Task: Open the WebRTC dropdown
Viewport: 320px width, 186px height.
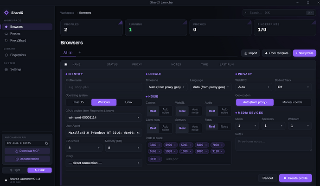Action: click(x=254, y=87)
